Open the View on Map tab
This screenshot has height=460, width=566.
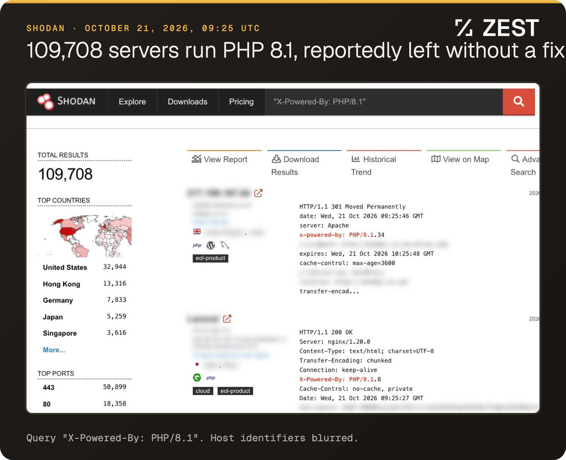[x=464, y=159]
